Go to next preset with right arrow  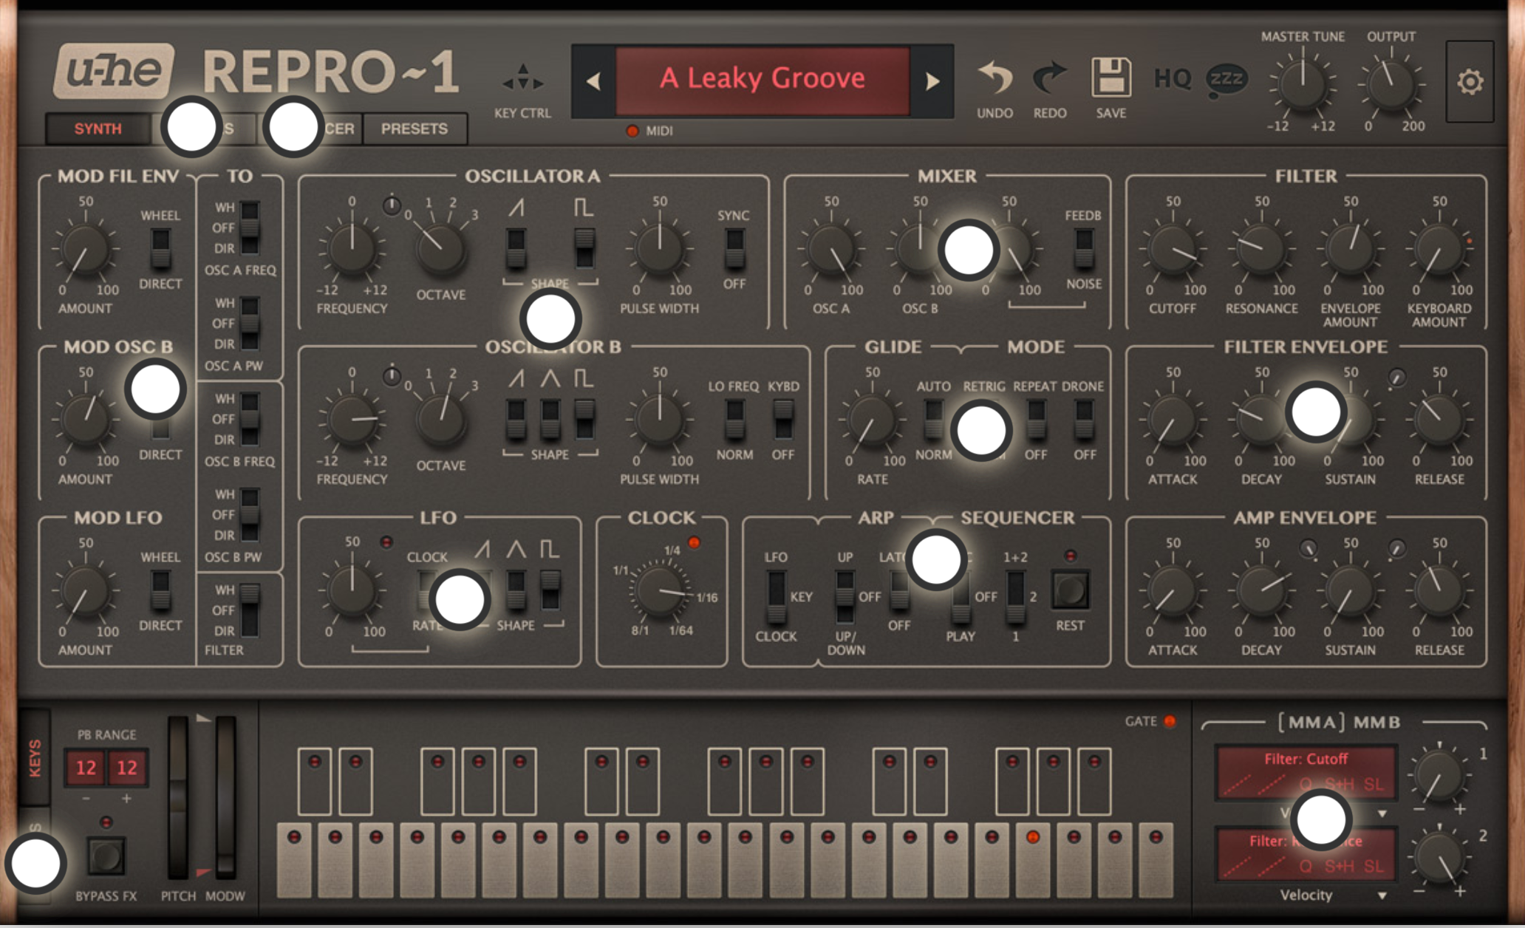point(932,81)
